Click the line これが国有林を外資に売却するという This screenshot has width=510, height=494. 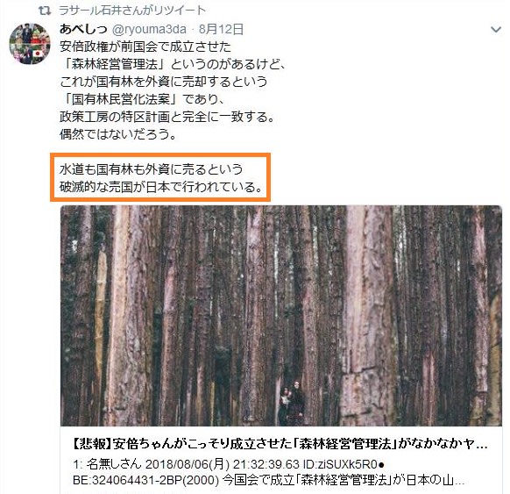[x=164, y=82]
